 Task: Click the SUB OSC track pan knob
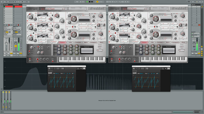click(x=6, y=43)
